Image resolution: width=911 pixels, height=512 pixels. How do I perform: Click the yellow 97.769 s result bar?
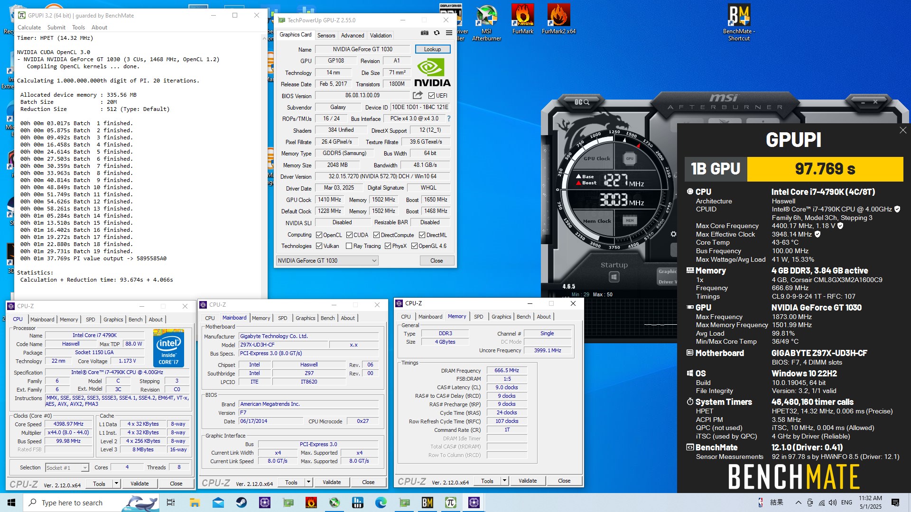pyautogui.click(x=825, y=169)
